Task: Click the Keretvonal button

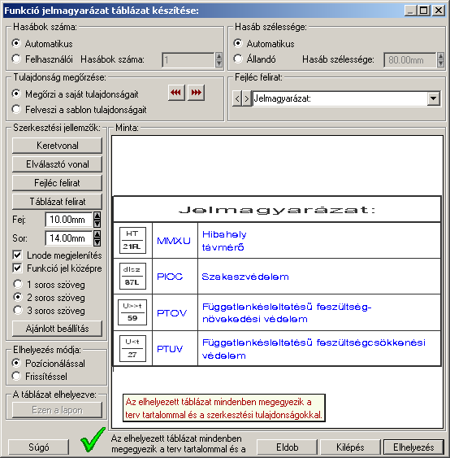Action: pos(57,146)
